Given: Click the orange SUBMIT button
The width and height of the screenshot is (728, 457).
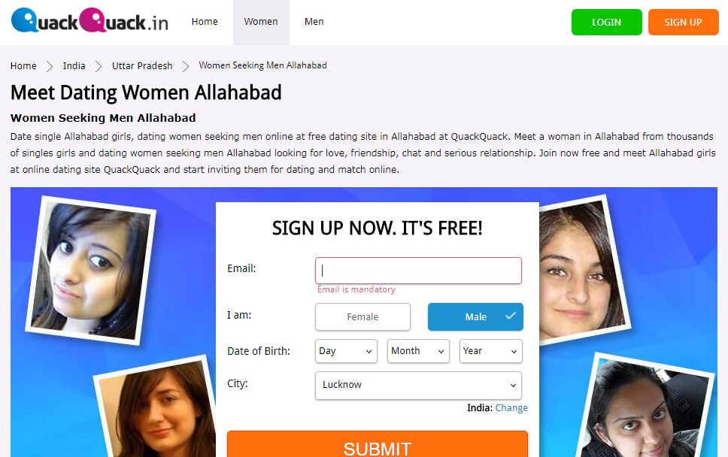Looking at the screenshot, I should 378,444.
